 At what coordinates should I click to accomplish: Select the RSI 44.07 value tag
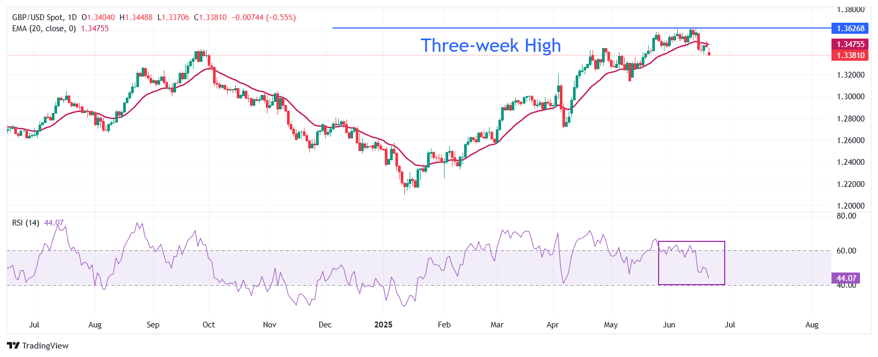click(x=846, y=278)
